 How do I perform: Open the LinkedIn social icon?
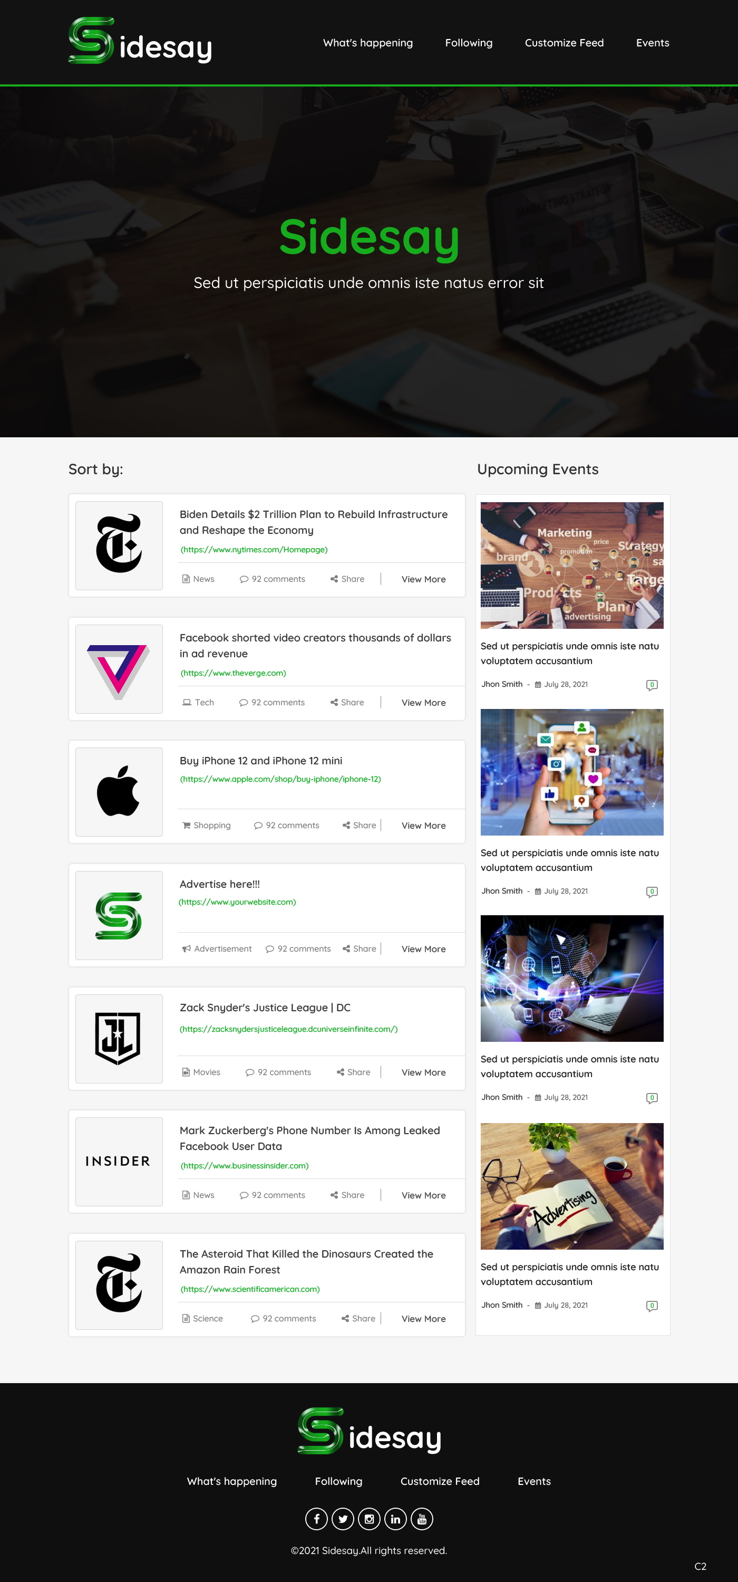[x=395, y=1519]
